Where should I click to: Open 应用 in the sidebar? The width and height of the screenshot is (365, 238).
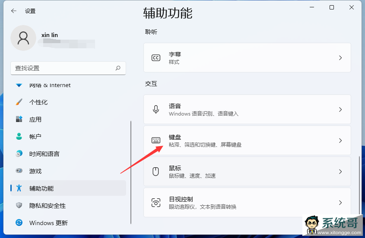68,119
